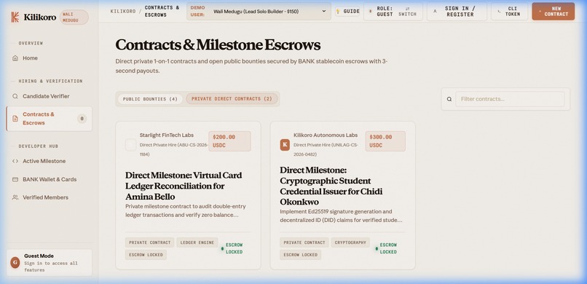Click the gray Escrow Locked tag on the Kilikoro card

(x=300, y=255)
